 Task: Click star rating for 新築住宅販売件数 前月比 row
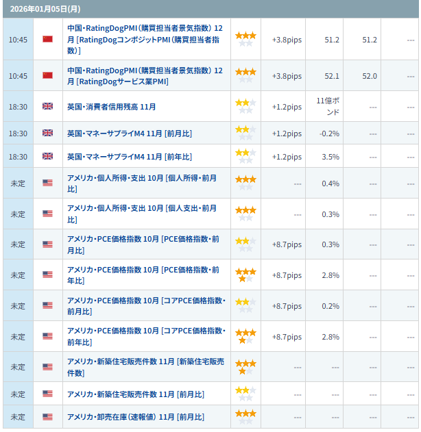(245, 394)
